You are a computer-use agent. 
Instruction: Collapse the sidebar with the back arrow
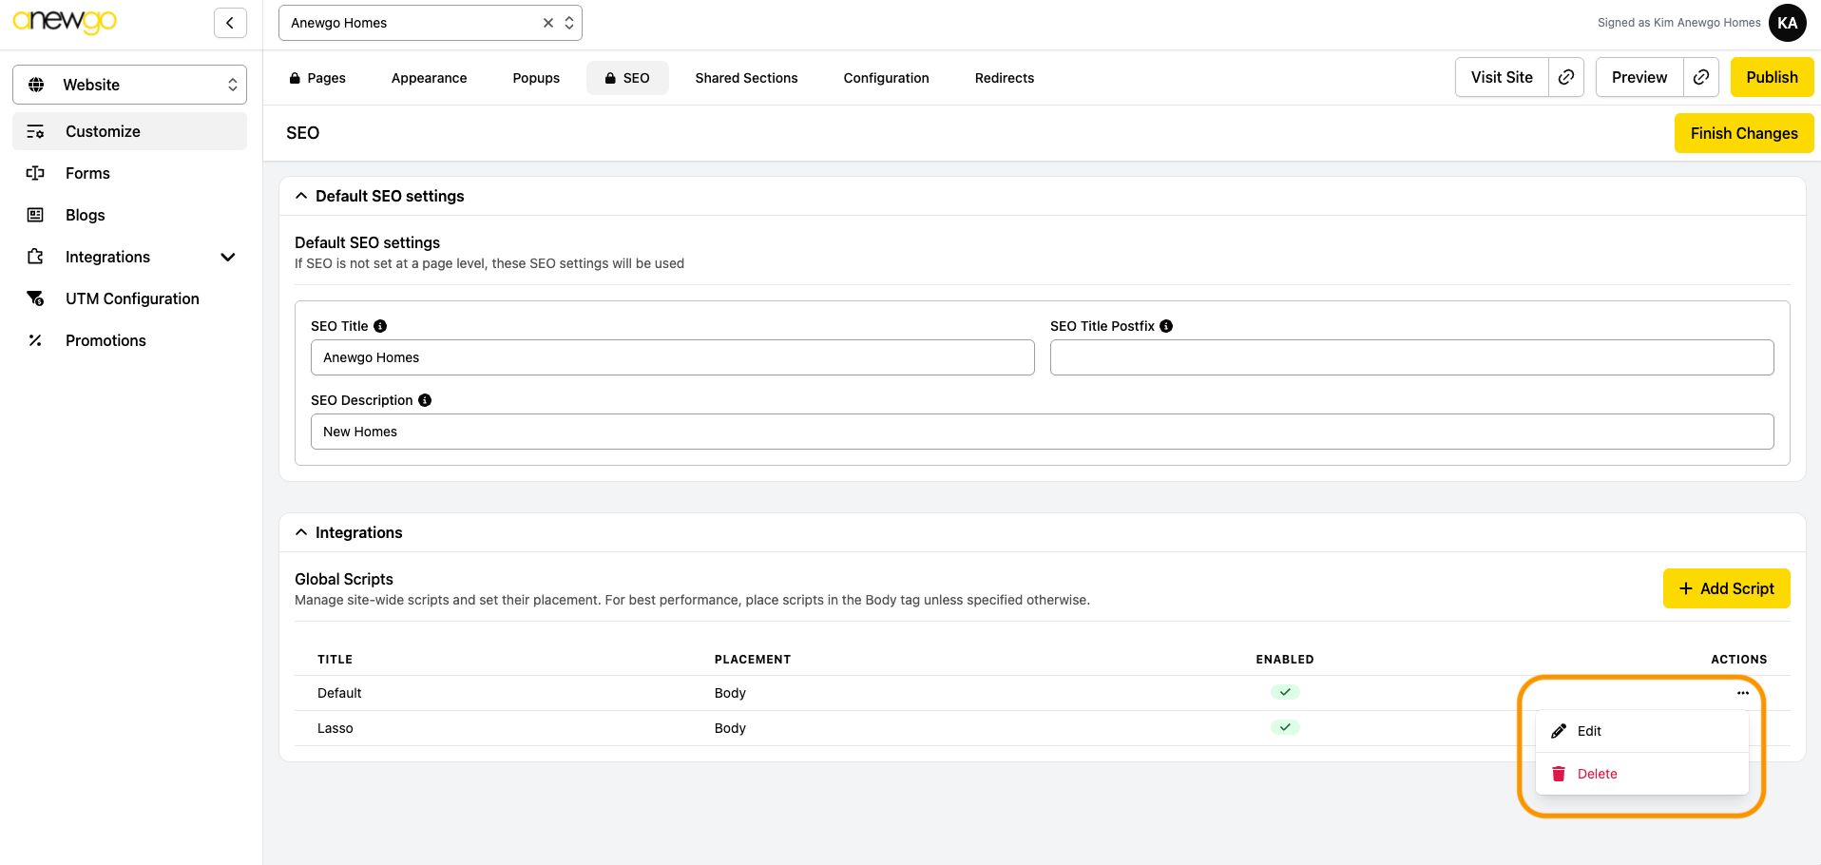(230, 23)
